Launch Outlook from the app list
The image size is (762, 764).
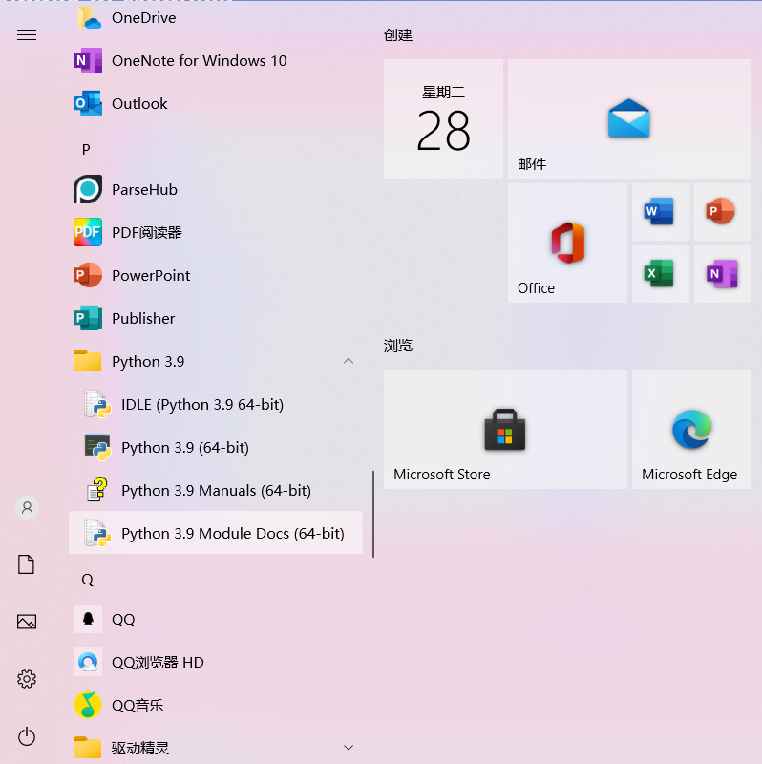[x=216, y=103]
